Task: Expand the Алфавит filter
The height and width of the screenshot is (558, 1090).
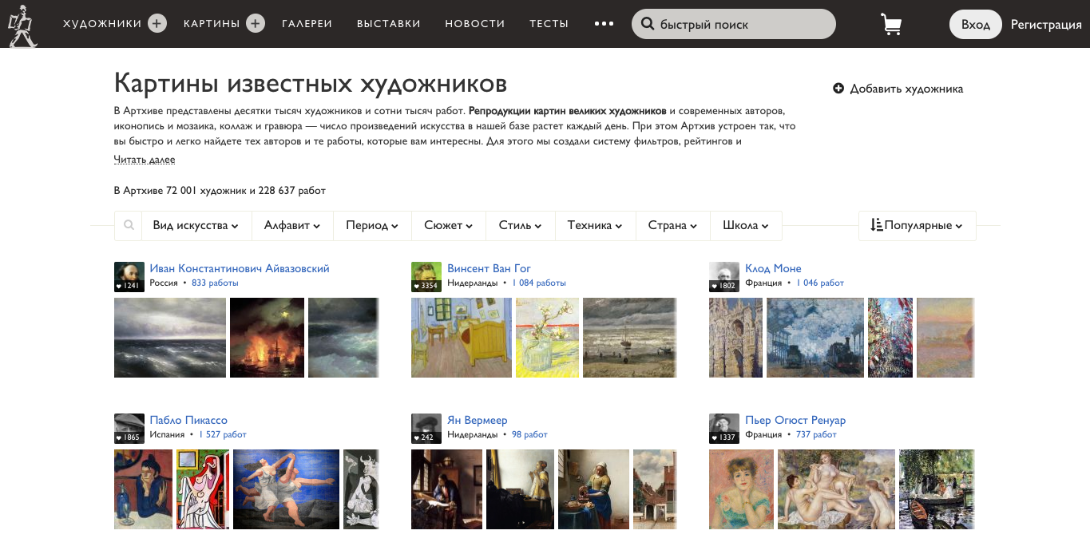Action: pos(291,226)
